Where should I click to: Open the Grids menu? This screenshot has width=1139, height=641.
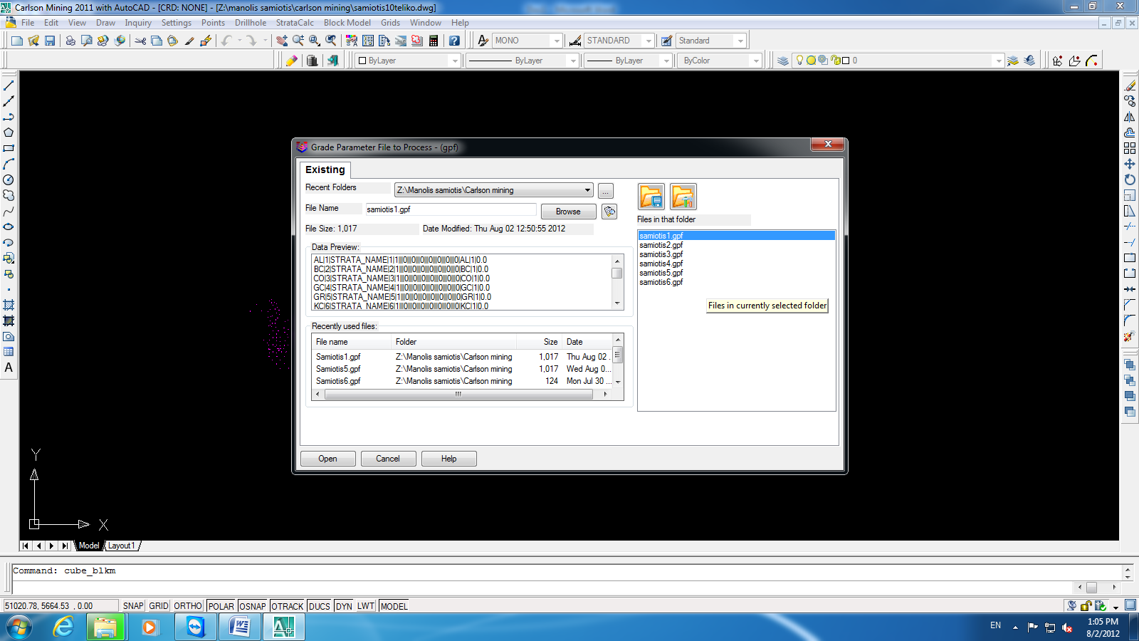pos(390,23)
